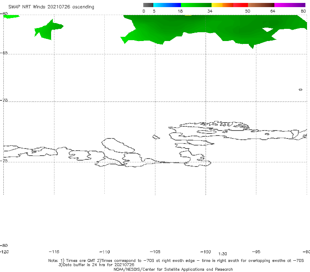Image resolution: width=310 pixels, height=272 pixels.
Task: Choose the green segment of the color bar
Action: [196, 5]
